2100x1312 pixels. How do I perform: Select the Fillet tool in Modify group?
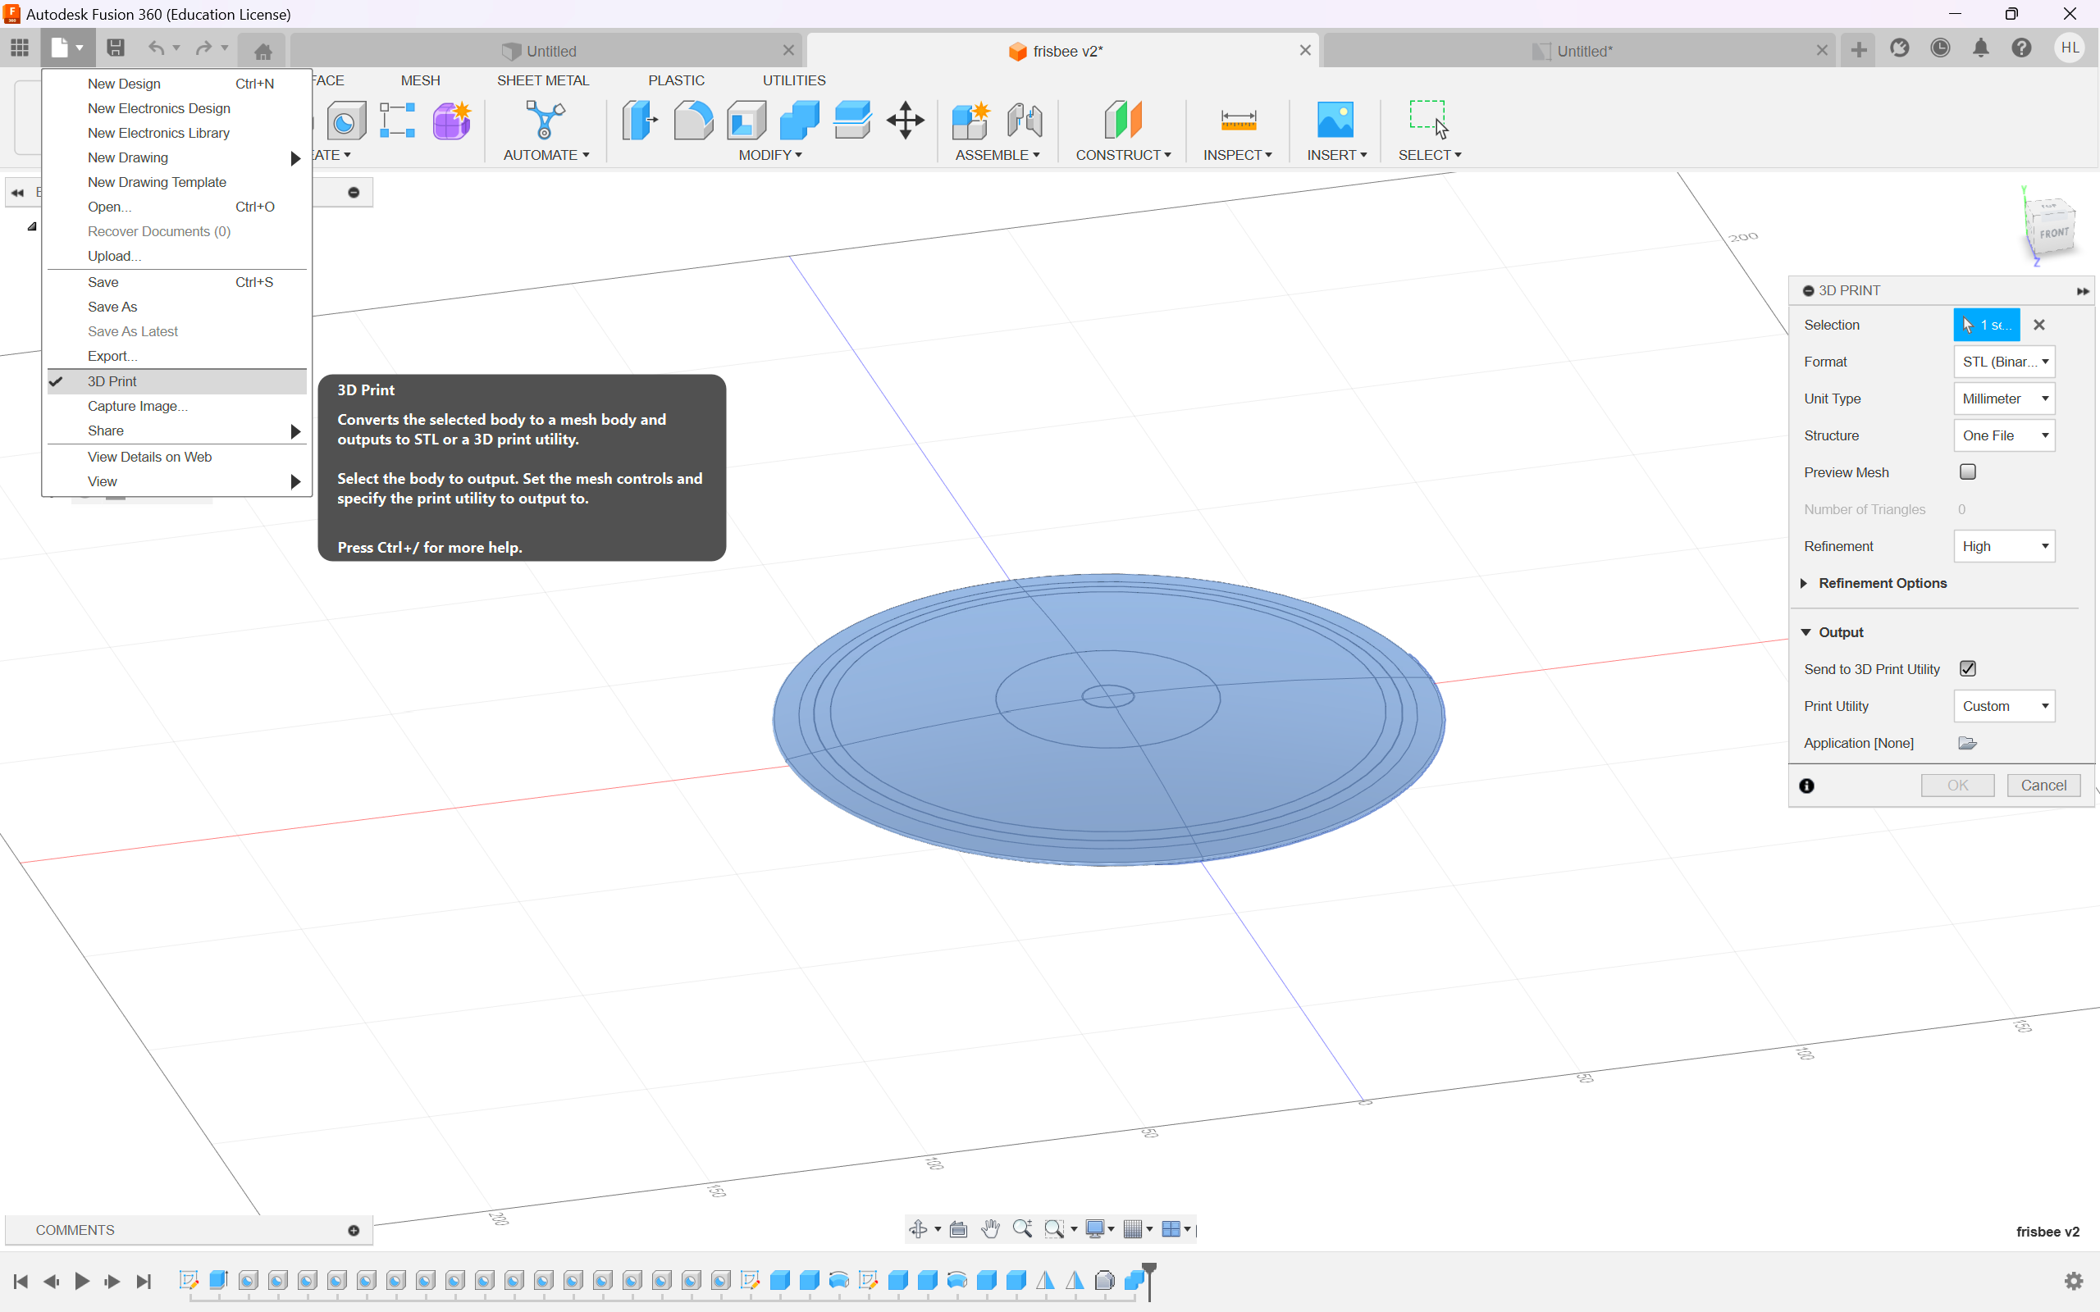[x=693, y=121]
